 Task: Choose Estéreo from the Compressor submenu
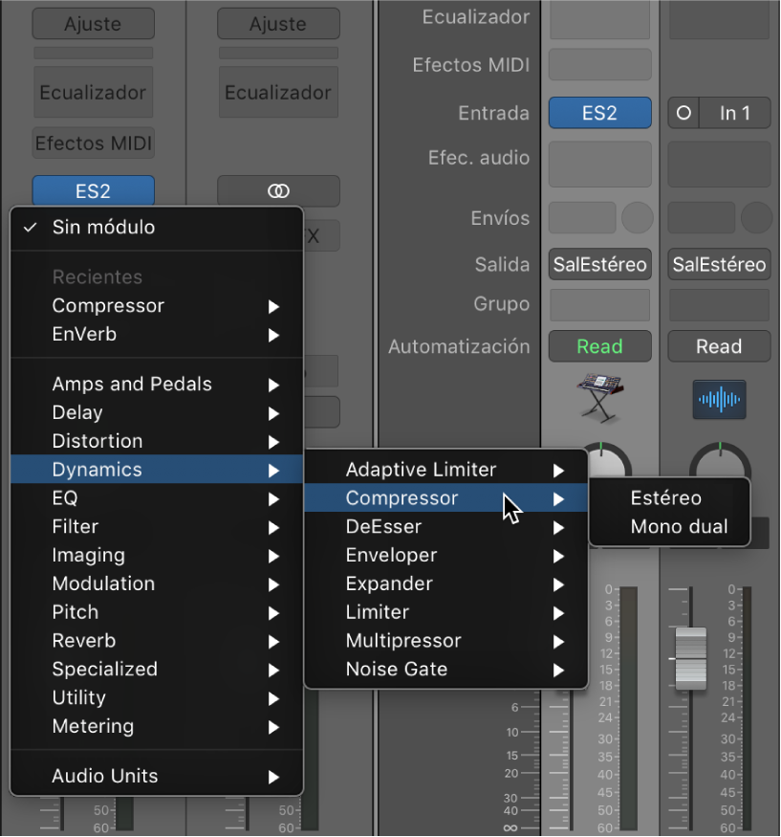(666, 498)
